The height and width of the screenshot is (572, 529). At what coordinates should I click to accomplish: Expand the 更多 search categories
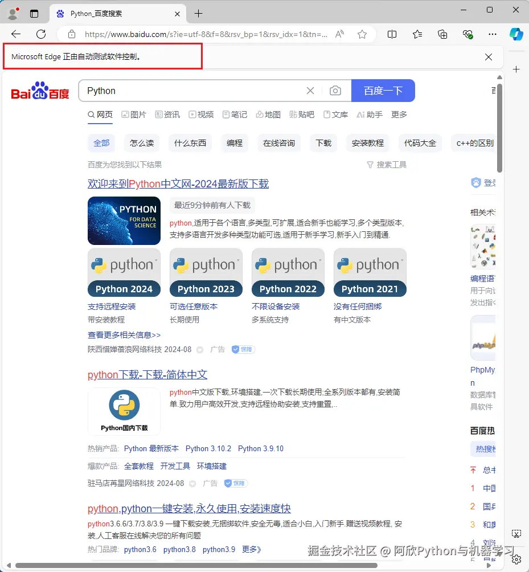point(399,115)
